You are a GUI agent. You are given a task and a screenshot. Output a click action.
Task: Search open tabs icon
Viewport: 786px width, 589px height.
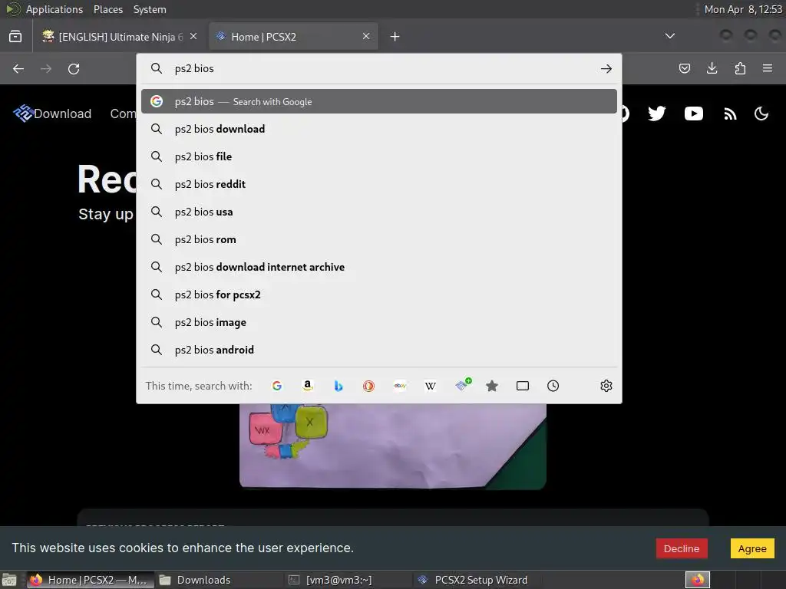[x=522, y=386]
